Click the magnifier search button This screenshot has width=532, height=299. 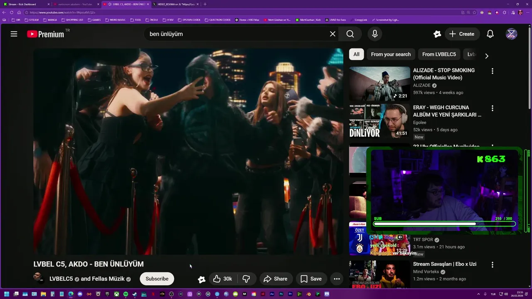click(350, 34)
